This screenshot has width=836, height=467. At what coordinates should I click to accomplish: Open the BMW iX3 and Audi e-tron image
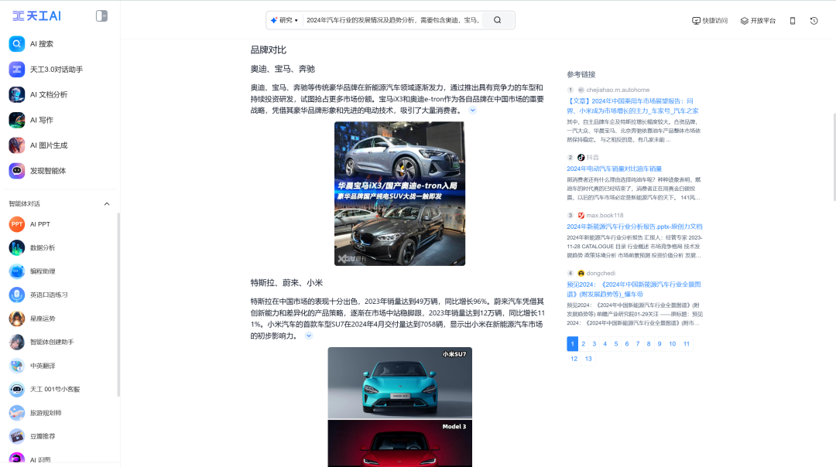[x=400, y=194]
